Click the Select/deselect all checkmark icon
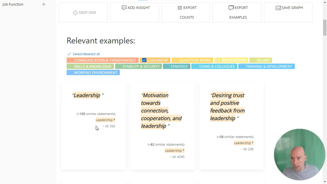 pyautogui.click(x=69, y=54)
